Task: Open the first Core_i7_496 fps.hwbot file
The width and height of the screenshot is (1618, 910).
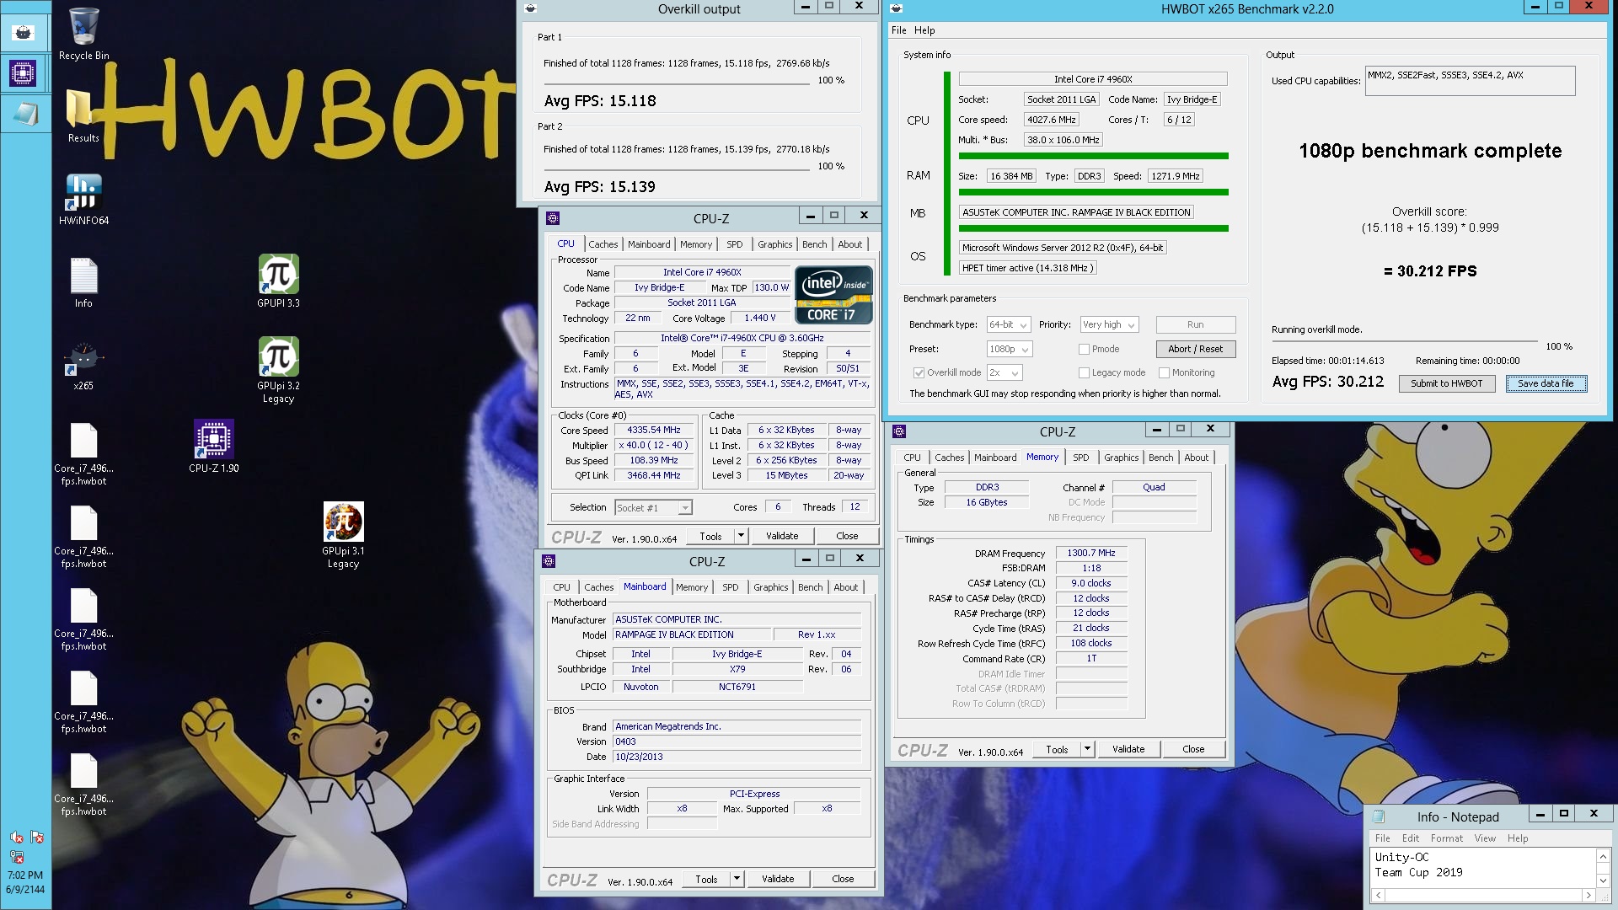Action: coord(83,453)
